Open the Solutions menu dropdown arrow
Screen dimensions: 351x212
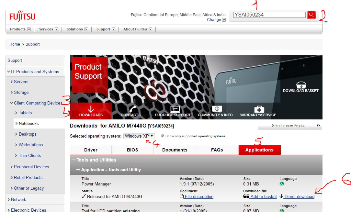coord(86,29)
